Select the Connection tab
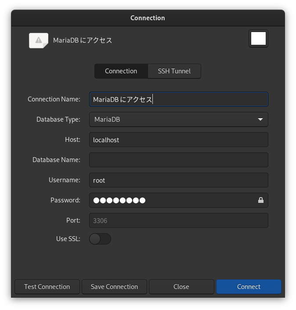Viewport: 296px width, 310px height. (121, 71)
